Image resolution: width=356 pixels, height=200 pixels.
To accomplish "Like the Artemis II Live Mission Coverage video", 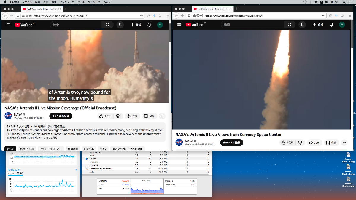I will coord(105,116).
